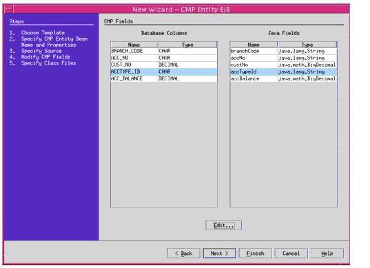Image resolution: width=370 pixels, height=268 pixels.
Task: Click the DECIMAL type of CUST_NO
Action: click(187, 65)
